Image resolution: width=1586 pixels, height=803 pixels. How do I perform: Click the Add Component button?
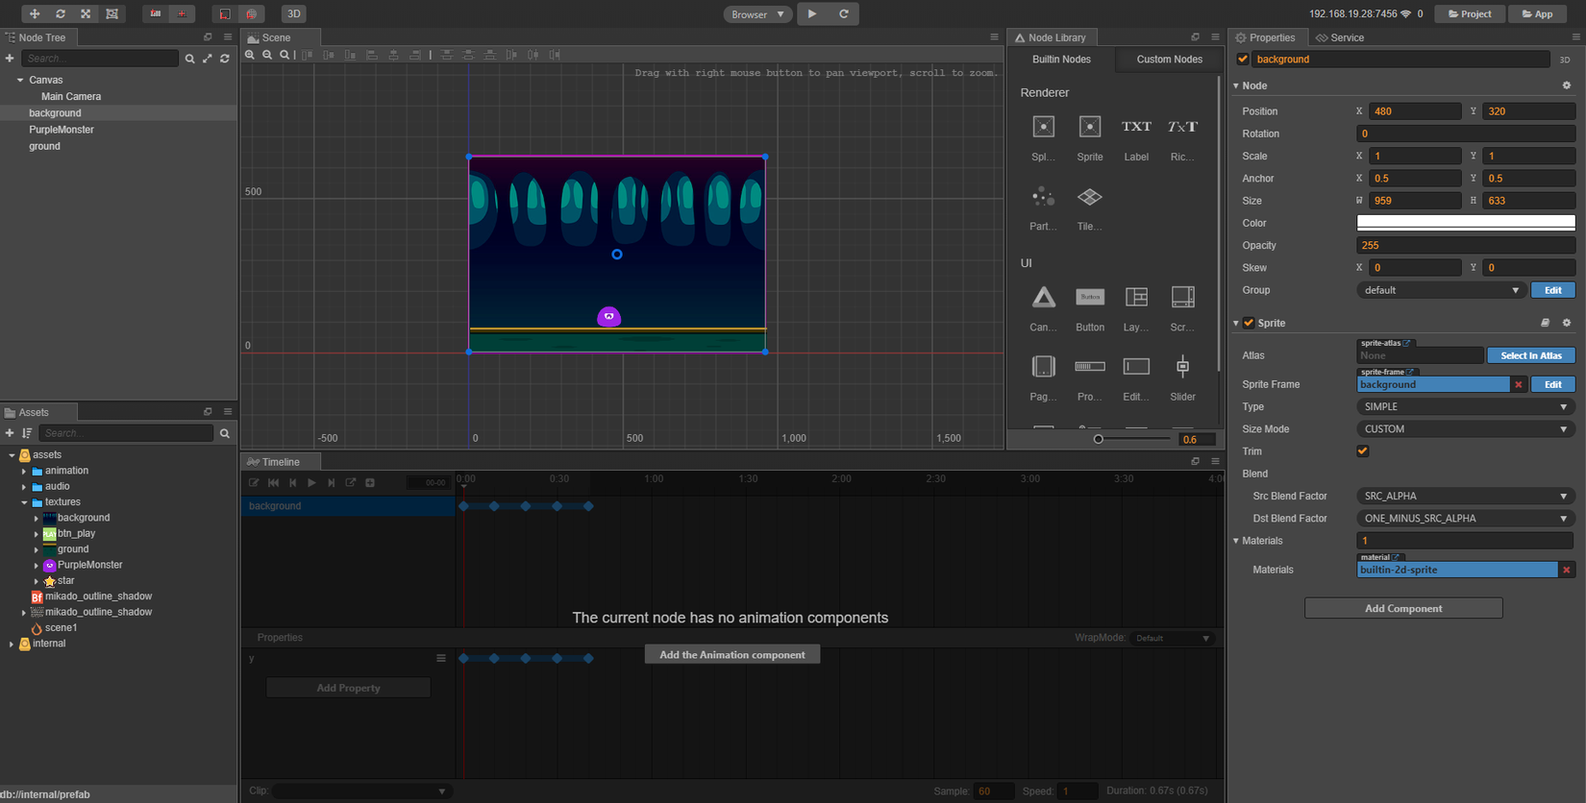[x=1402, y=608]
